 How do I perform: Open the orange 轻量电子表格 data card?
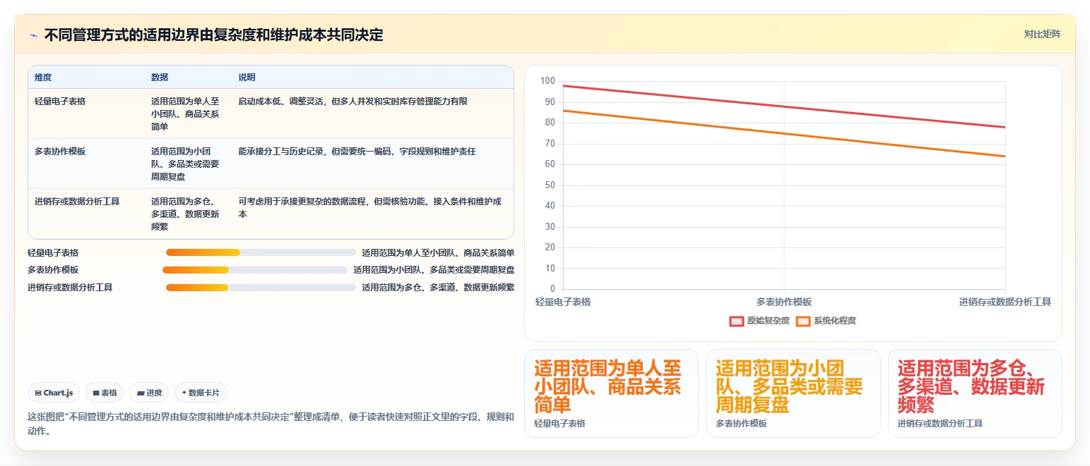[611, 393]
